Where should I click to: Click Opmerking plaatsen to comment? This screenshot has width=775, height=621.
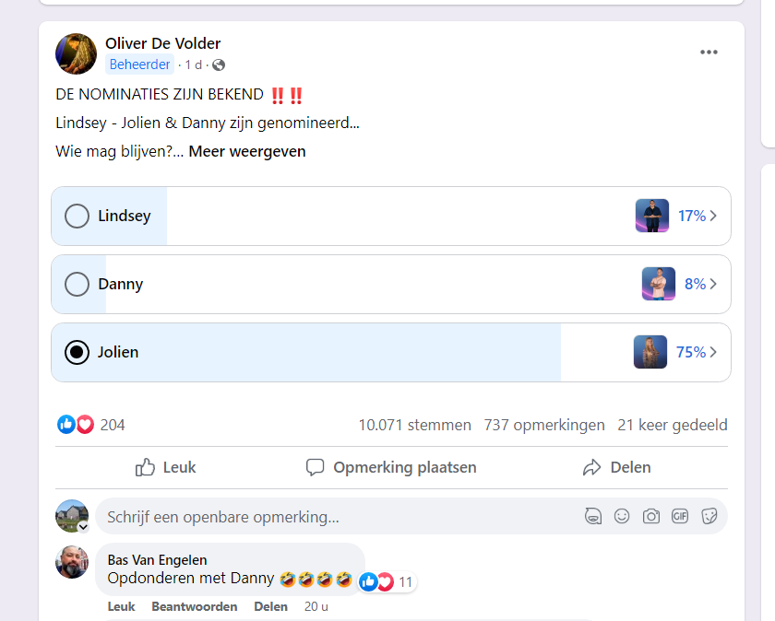(x=391, y=467)
